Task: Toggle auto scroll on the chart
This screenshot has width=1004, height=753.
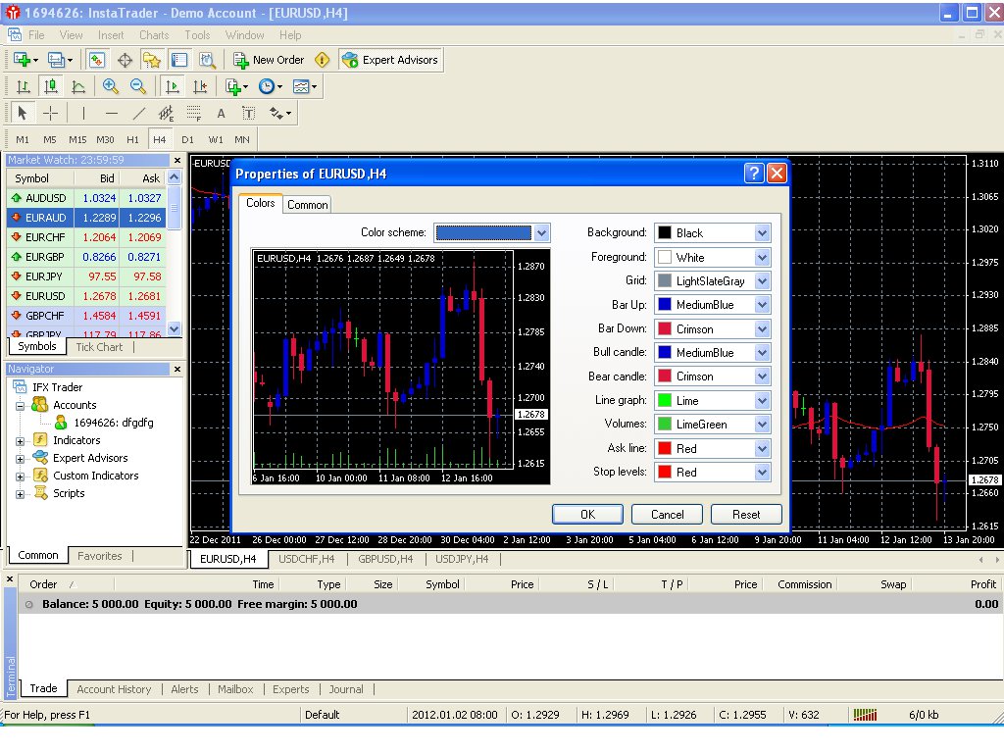Action: (x=173, y=86)
